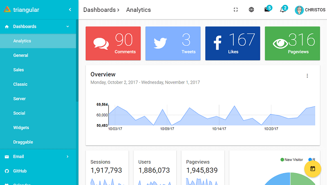Click the Sessions 1,917,793 card

pos(107,168)
